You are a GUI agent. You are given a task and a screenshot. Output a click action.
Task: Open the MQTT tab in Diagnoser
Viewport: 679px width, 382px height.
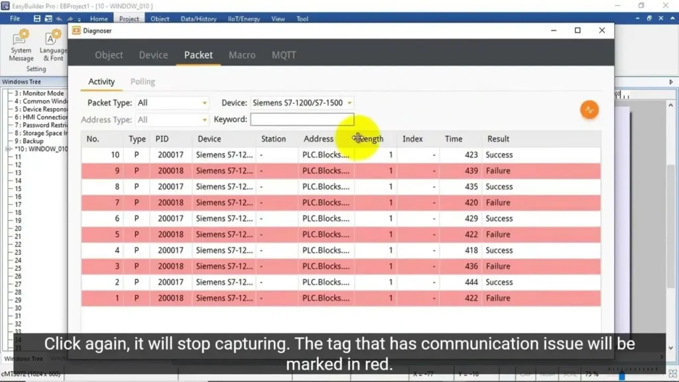pos(284,55)
